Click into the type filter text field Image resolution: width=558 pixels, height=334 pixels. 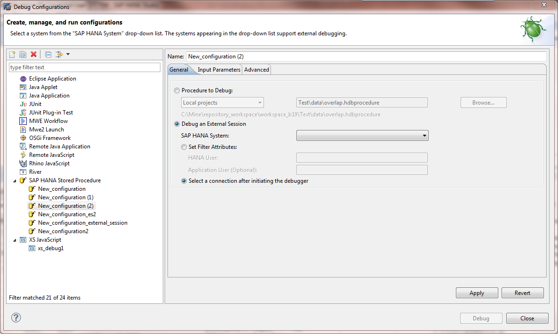(85, 67)
